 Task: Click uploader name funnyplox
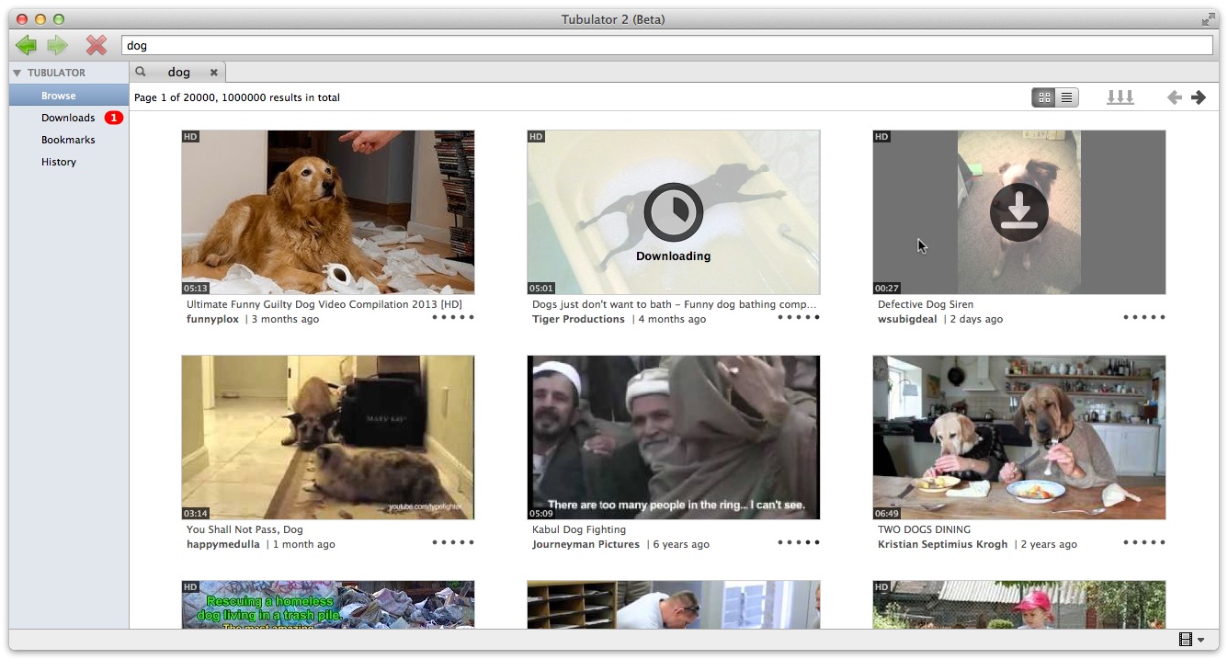click(x=212, y=319)
